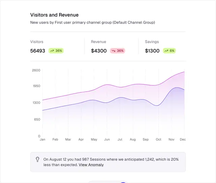
Task: Select the Revenue value $4300
Action: [x=99, y=51]
